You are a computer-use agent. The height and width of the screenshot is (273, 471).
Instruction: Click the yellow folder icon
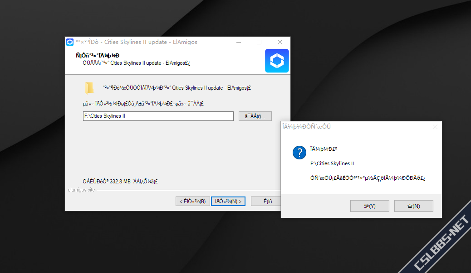coord(89,88)
